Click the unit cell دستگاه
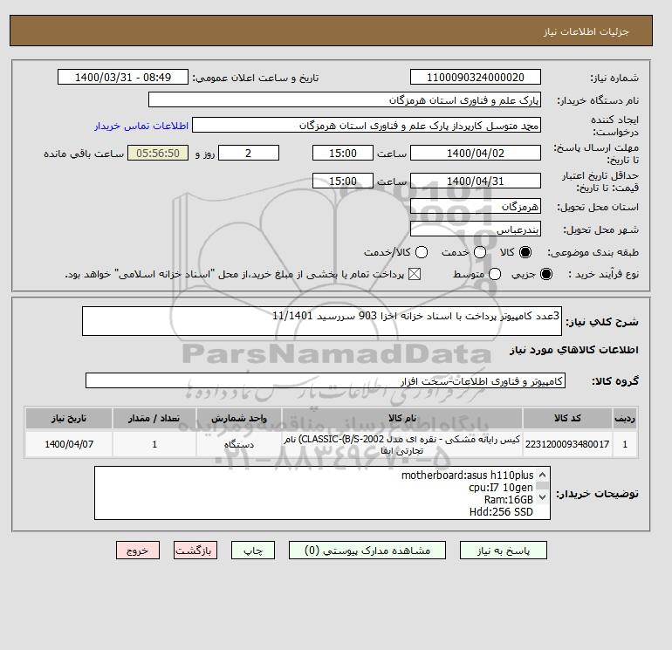Viewport: 672px width, 650px height. (x=239, y=444)
